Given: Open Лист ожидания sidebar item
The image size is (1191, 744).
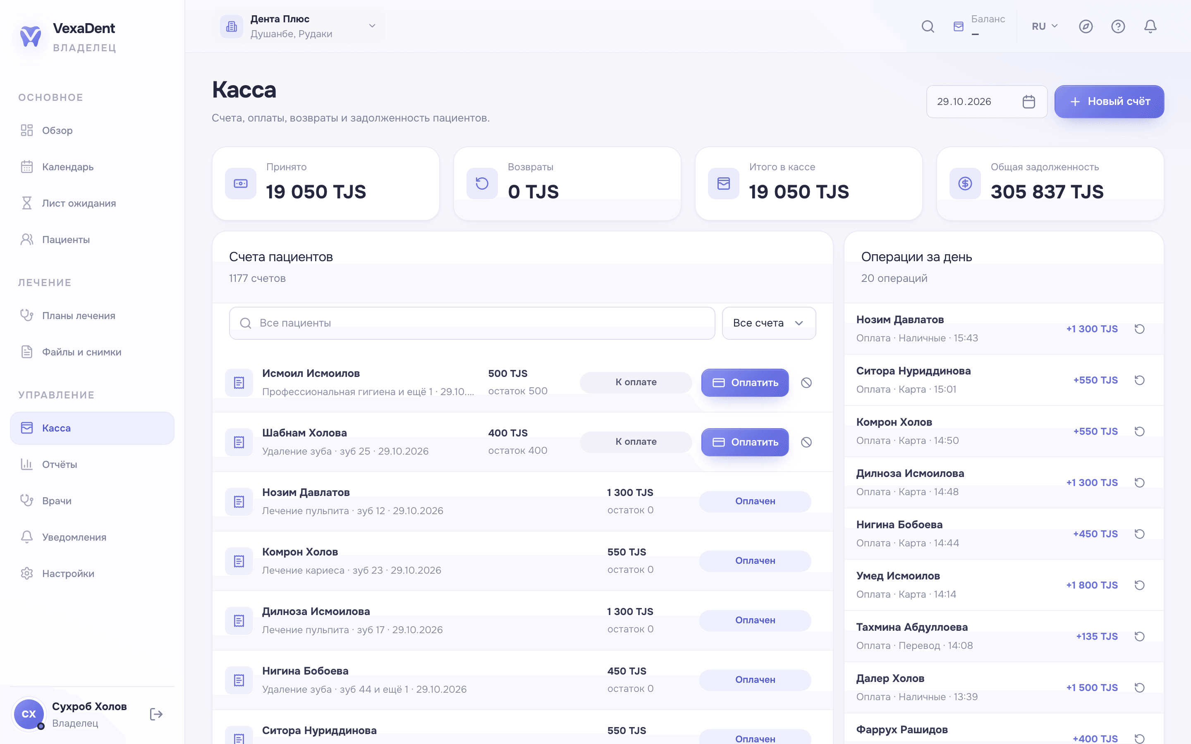Looking at the screenshot, I should click(x=92, y=203).
